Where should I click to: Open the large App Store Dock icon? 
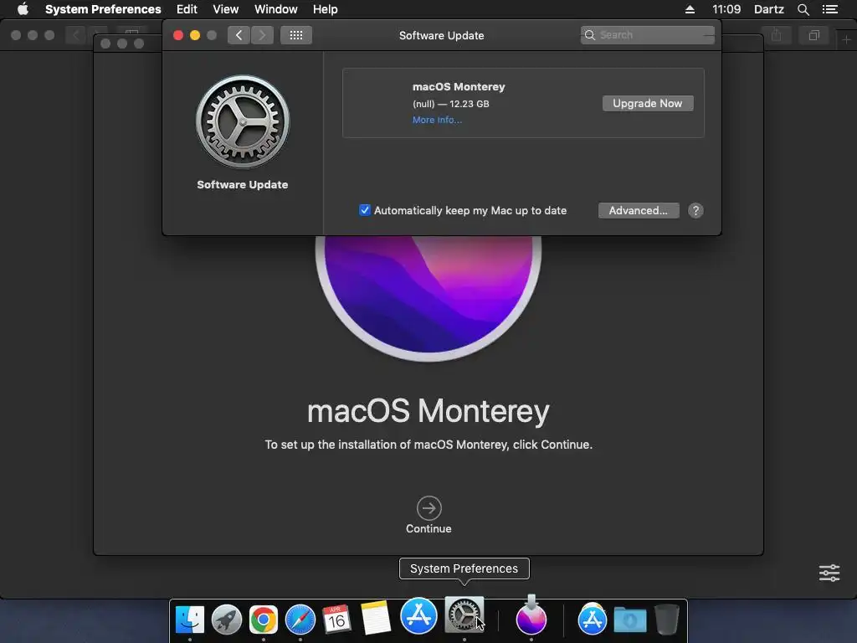[x=418, y=615]
